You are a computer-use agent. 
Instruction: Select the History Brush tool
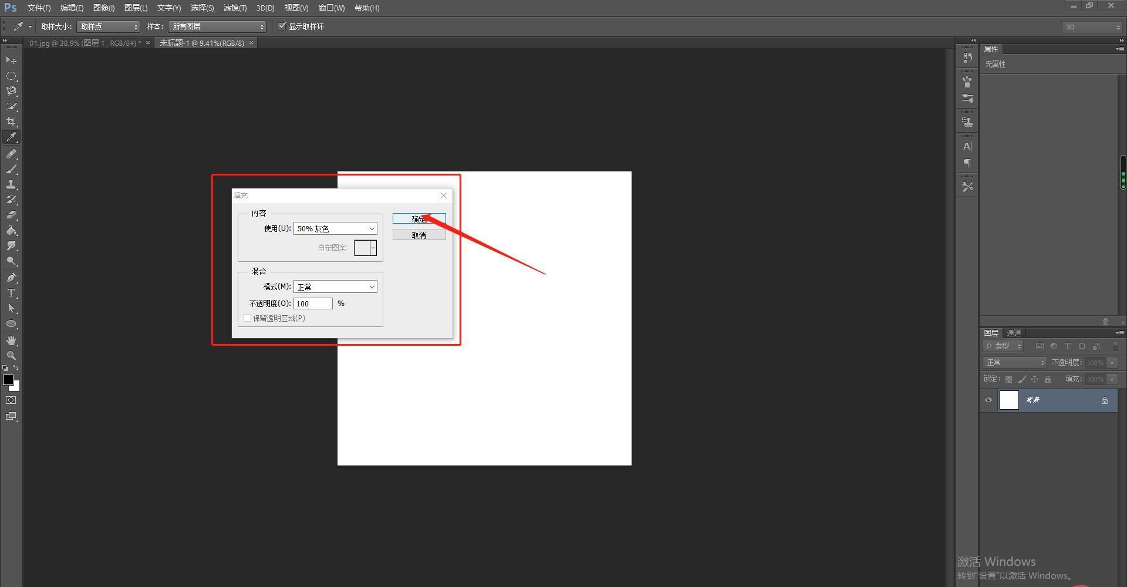pos(11,200)
